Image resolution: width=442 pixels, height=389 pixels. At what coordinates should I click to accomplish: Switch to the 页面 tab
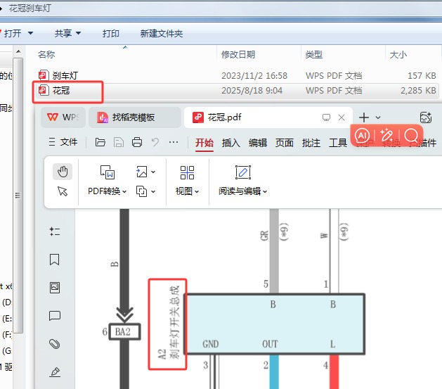[285, 143]
